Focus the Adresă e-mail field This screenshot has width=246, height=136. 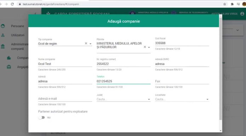[65, 99]
